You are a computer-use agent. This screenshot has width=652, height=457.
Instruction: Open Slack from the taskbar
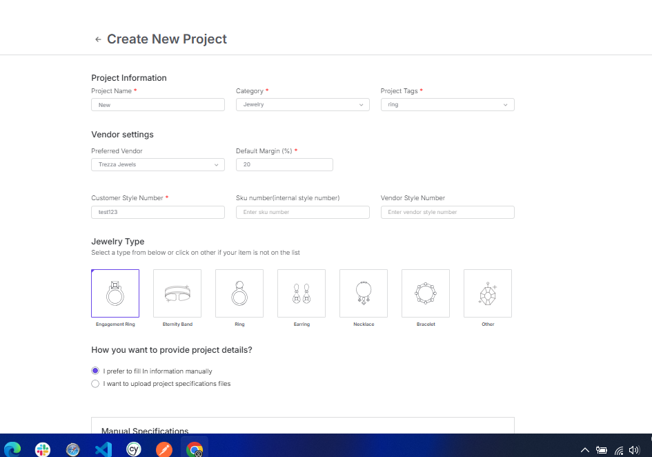(43, 449)
